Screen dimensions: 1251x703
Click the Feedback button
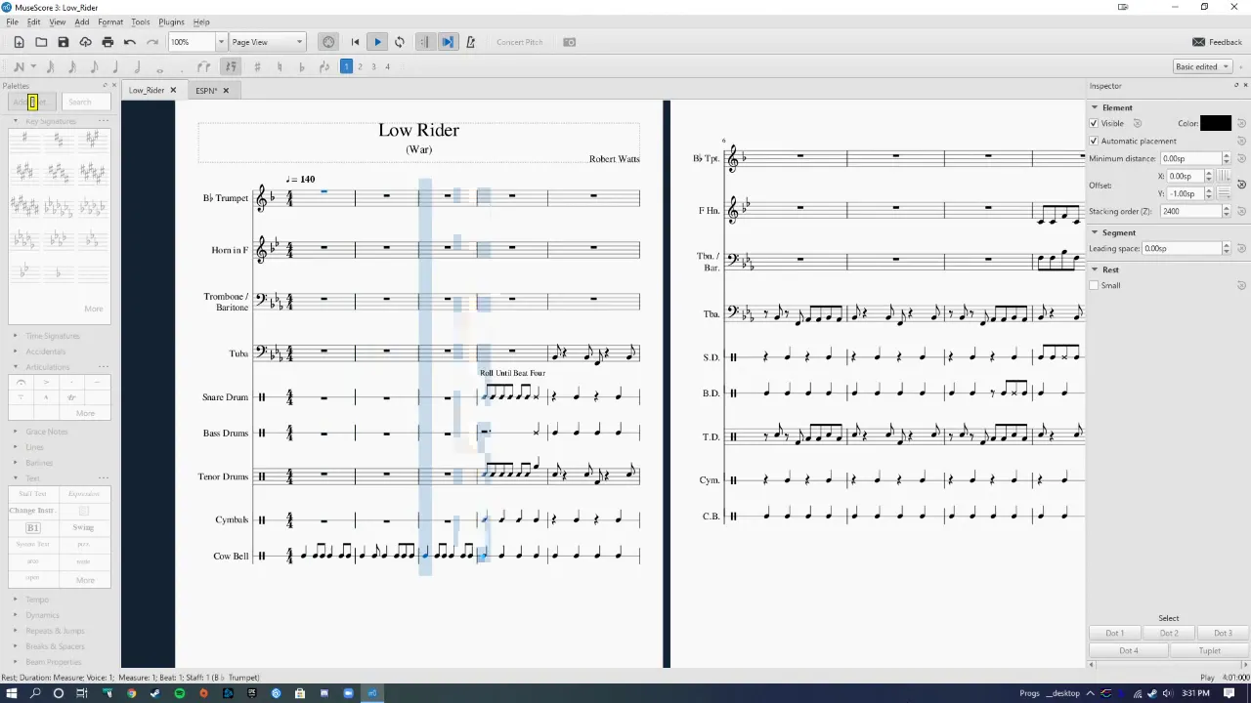(1218, 42)
